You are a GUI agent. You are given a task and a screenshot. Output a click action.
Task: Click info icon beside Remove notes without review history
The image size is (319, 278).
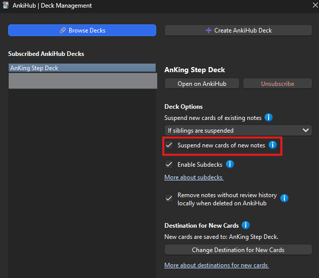(284, 198)
